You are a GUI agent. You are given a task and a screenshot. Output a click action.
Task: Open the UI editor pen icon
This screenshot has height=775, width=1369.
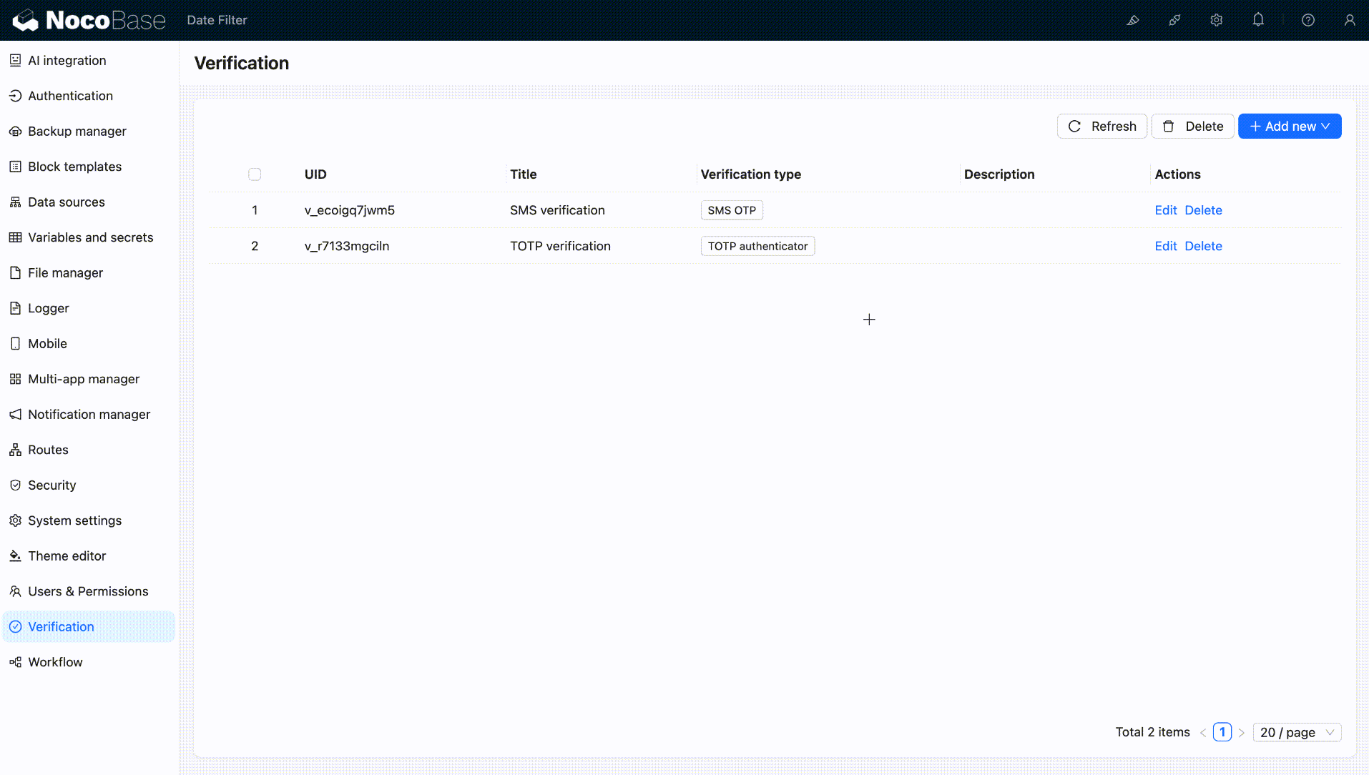[x=1133, y=20]
